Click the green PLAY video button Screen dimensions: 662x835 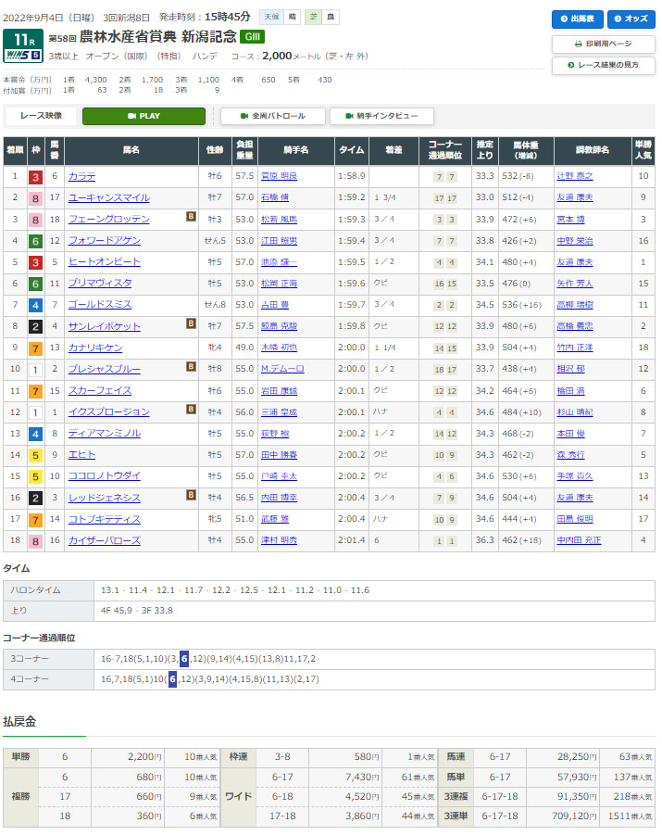point(144,116)
